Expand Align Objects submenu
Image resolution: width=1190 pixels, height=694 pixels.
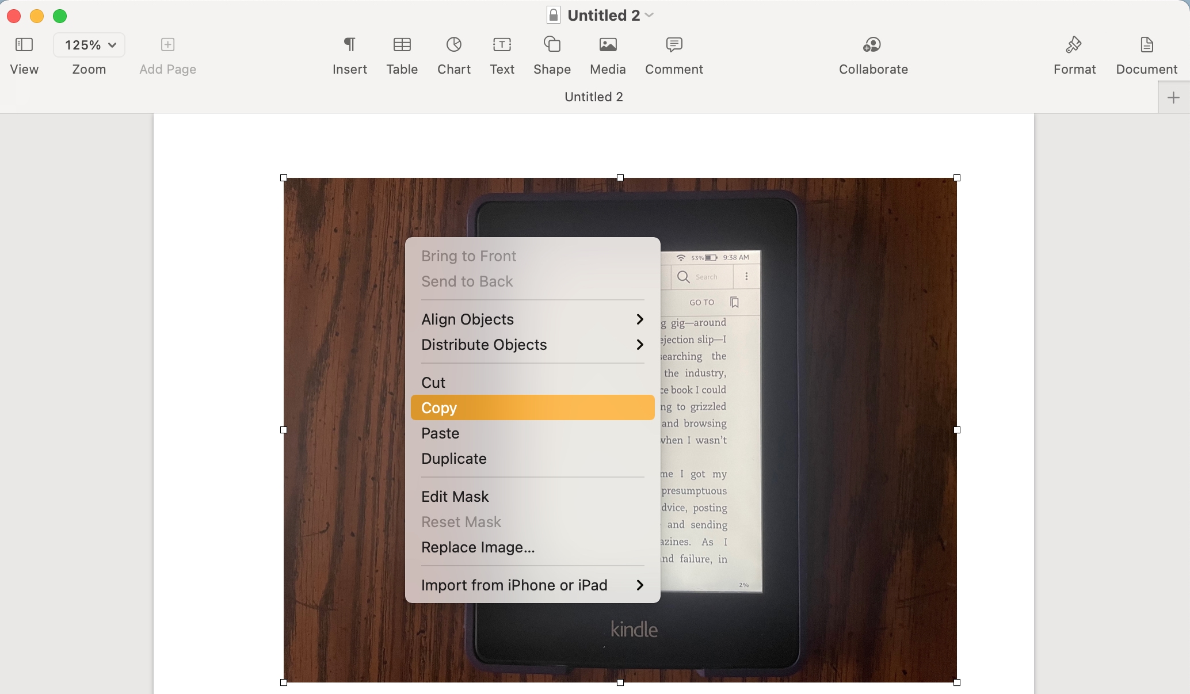click(531, 319)
